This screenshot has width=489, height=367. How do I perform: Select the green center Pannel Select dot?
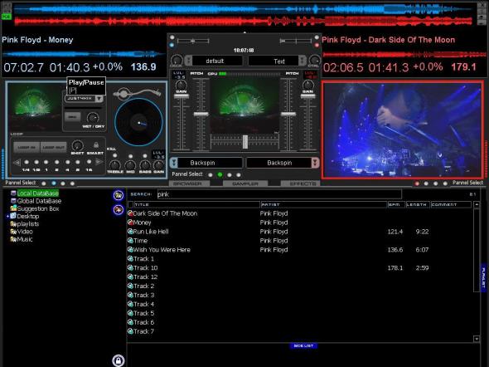click(x=220, y=174)
